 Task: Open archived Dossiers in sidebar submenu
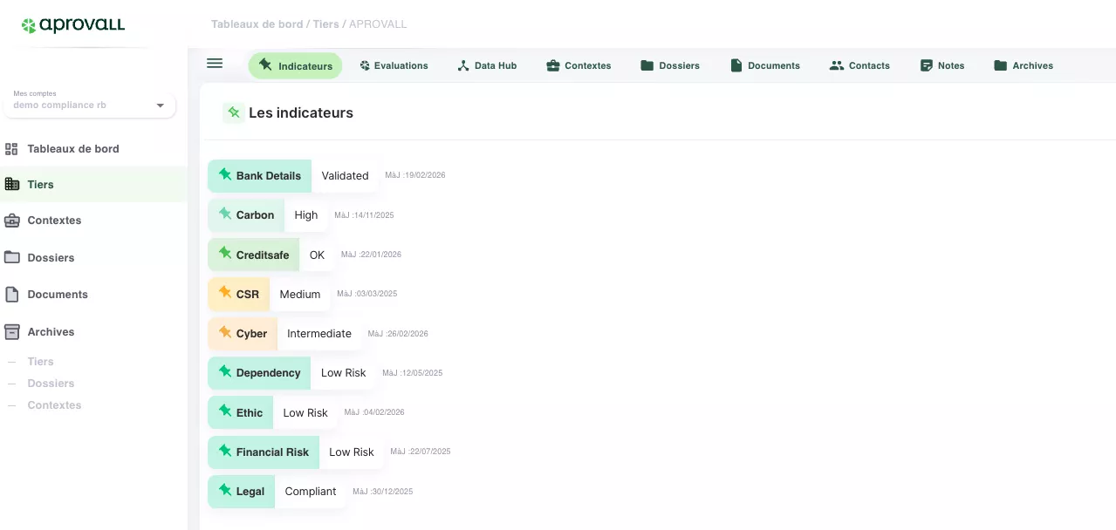(51, 384)
